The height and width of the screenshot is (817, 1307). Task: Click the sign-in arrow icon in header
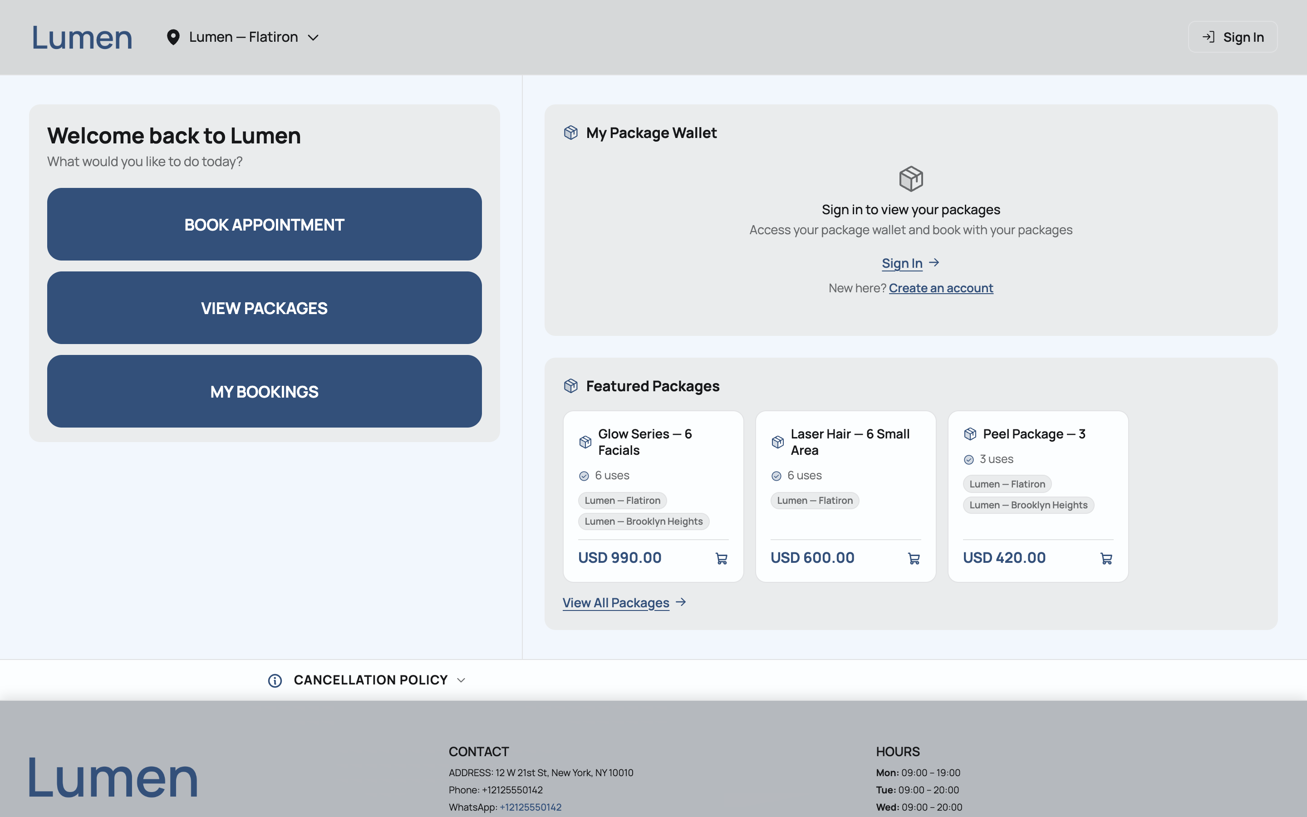(x=1208, y=37)
